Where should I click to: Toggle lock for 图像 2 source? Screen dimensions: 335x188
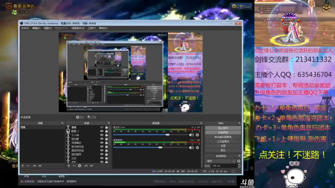point(106,131)
